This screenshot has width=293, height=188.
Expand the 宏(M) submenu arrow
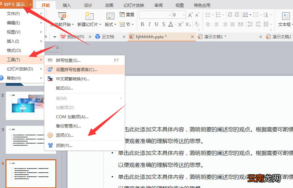(121, 98)
